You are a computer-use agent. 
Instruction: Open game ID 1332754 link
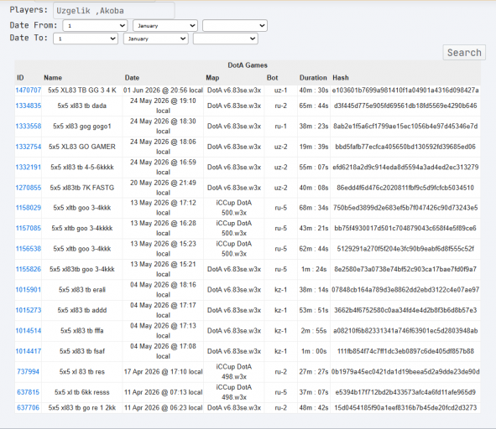coord(29,147)
